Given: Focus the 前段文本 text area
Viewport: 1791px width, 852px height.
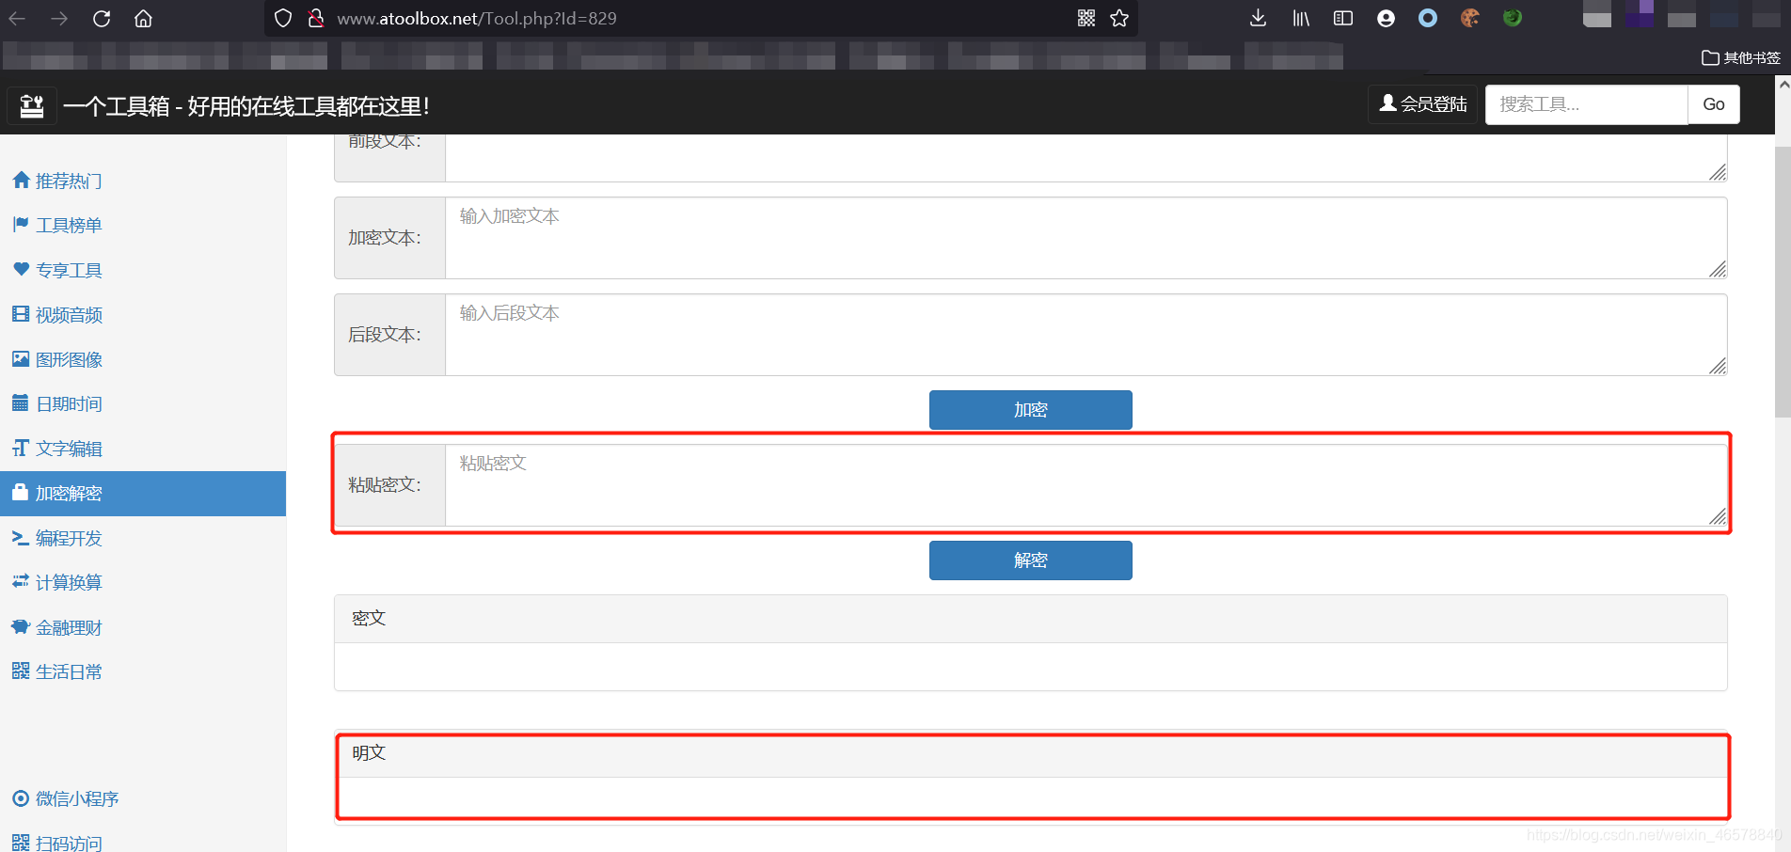Looking at the screenshot, I should coord(1086,158).
